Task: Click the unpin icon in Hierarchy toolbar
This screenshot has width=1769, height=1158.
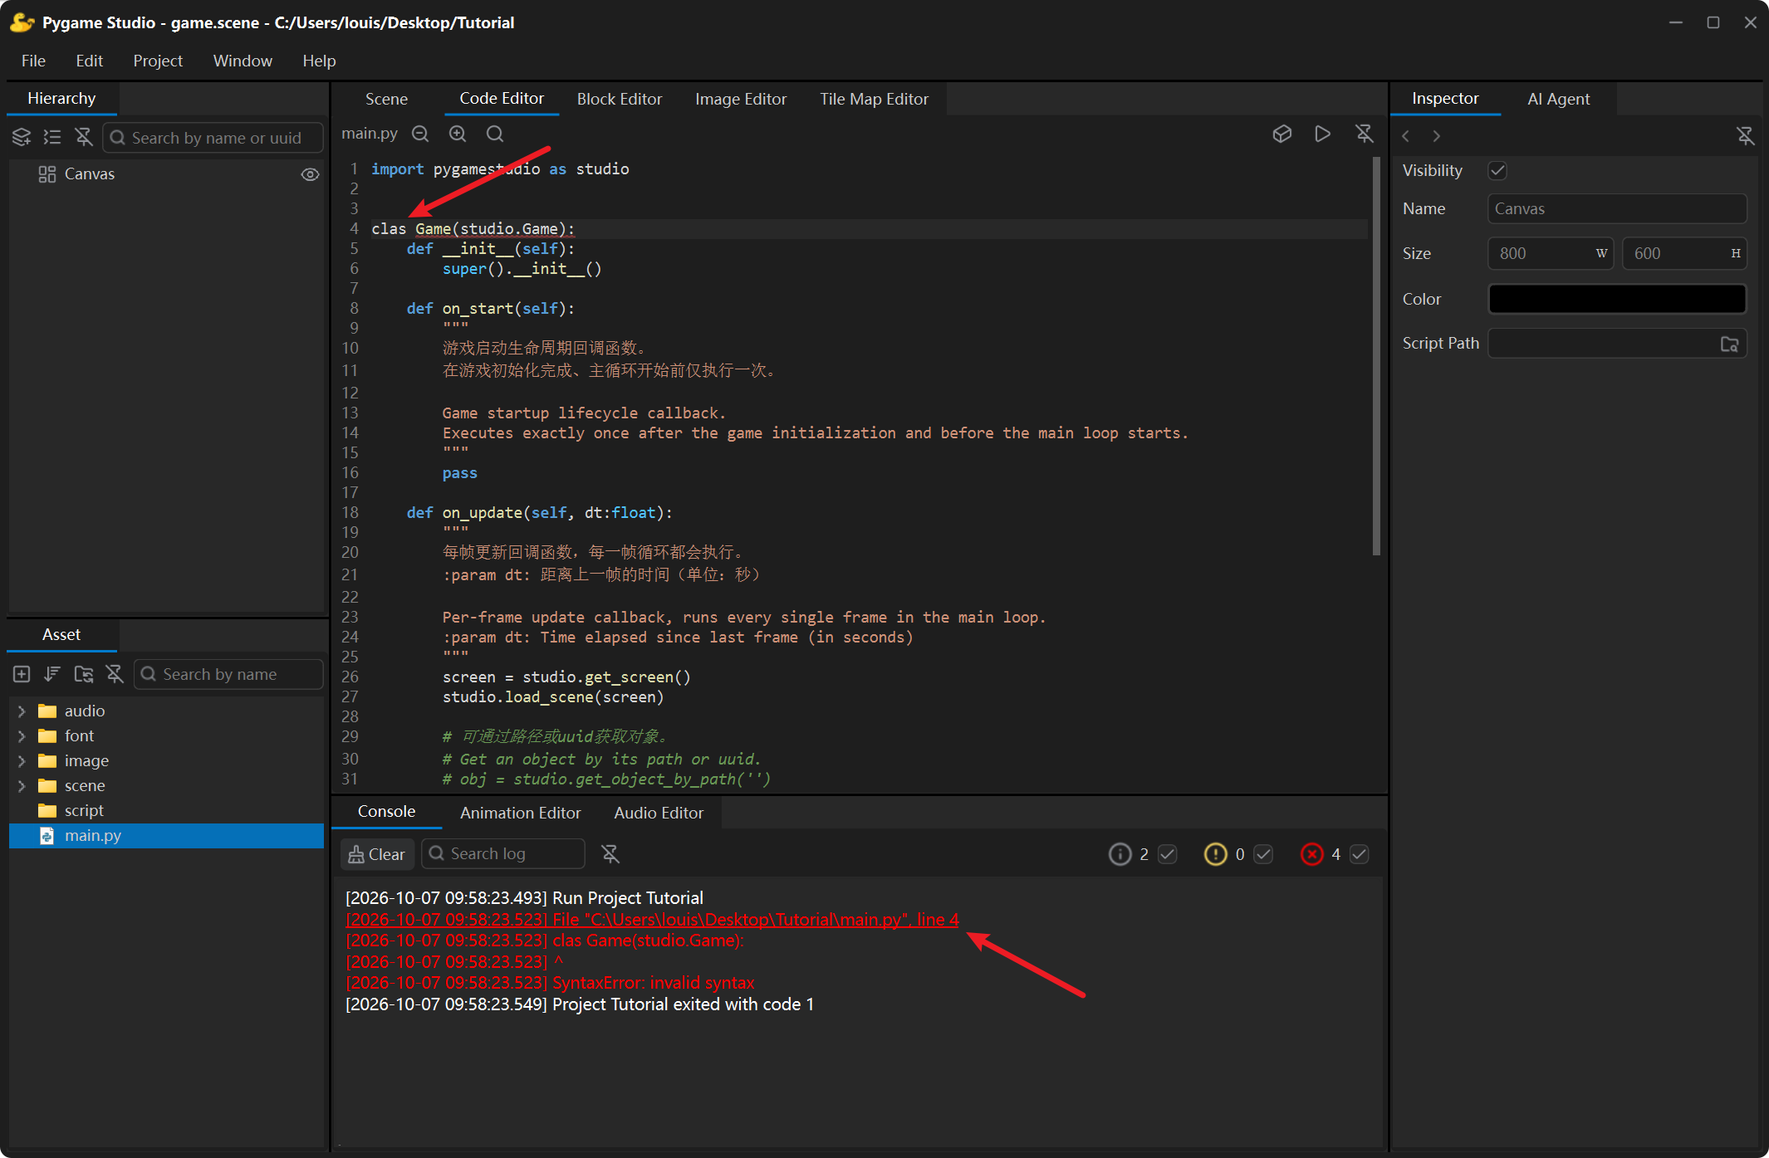Action: pos(84,137)
